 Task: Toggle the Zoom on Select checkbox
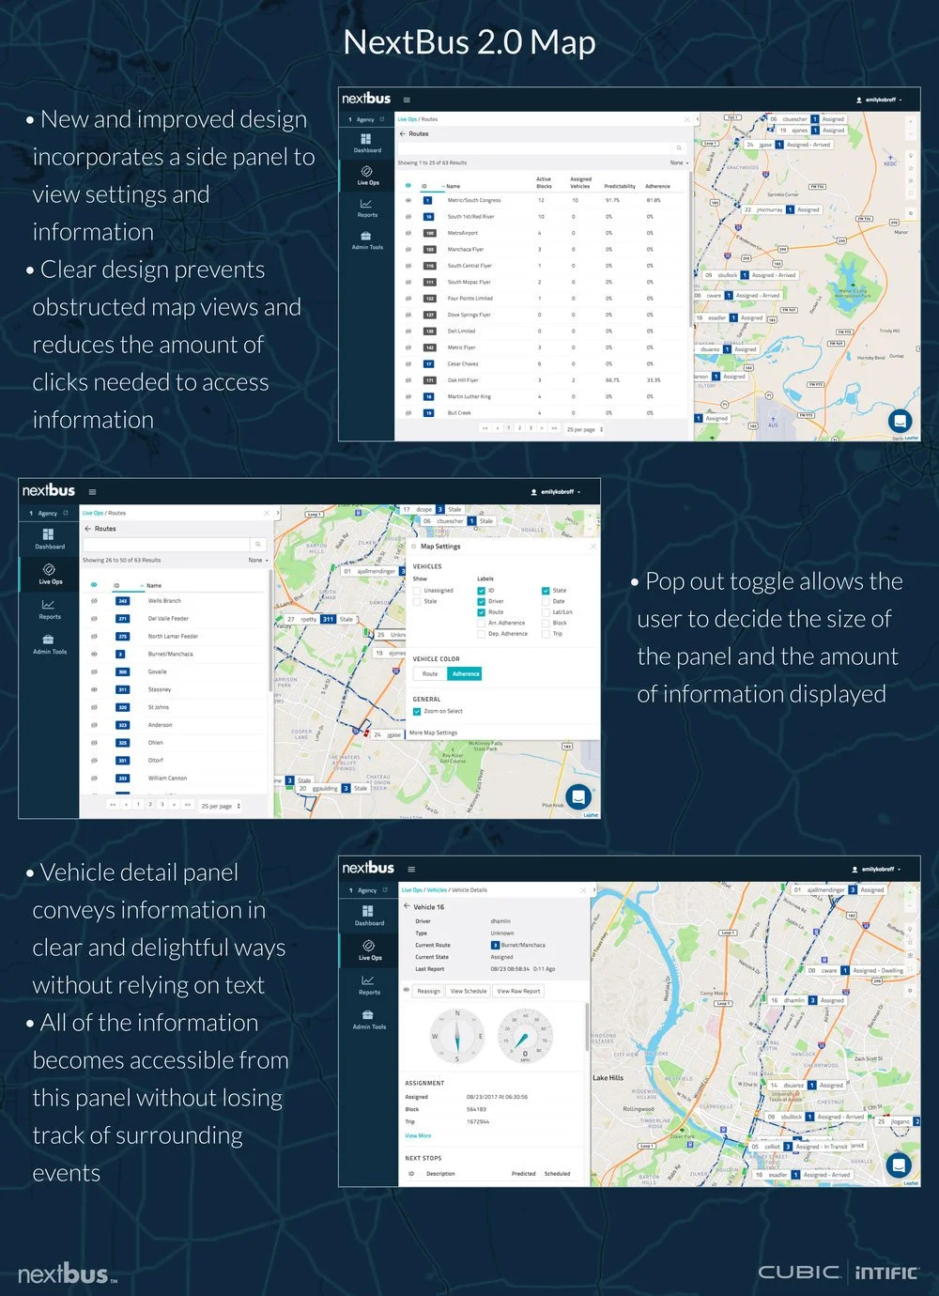point(417,711)
